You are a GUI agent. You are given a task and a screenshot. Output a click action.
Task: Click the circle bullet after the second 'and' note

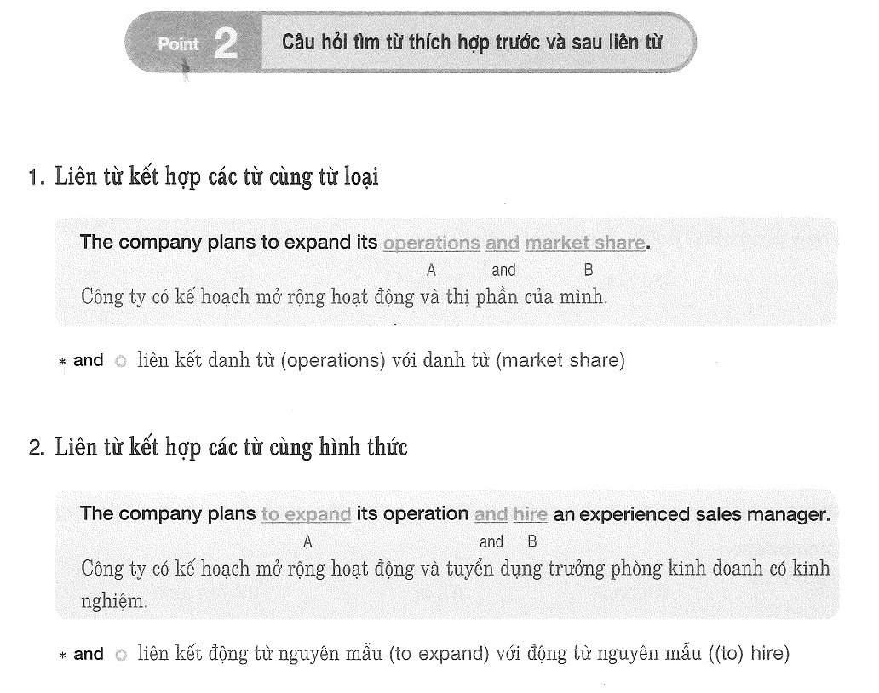coord(121,655)
